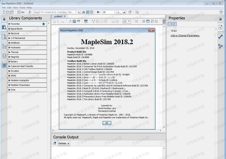The height and width of the screenshot is (159, 226).
Task: Open the attachments paperclip sidebar icon
Action: pyautogui.click(x=4, y=56)
